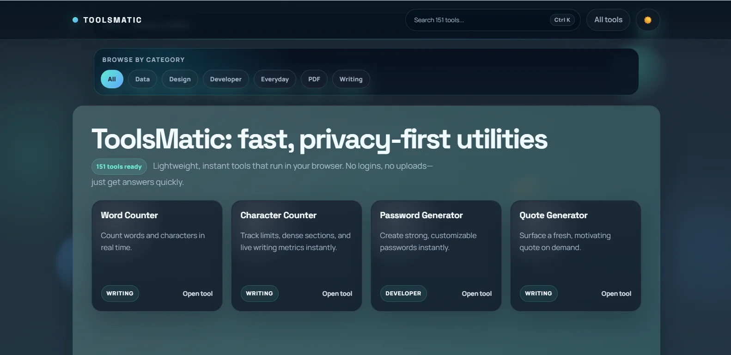Click the BROWSE BY CATEGORY label
Screen dimensions: 731x355
coord(143,60)
